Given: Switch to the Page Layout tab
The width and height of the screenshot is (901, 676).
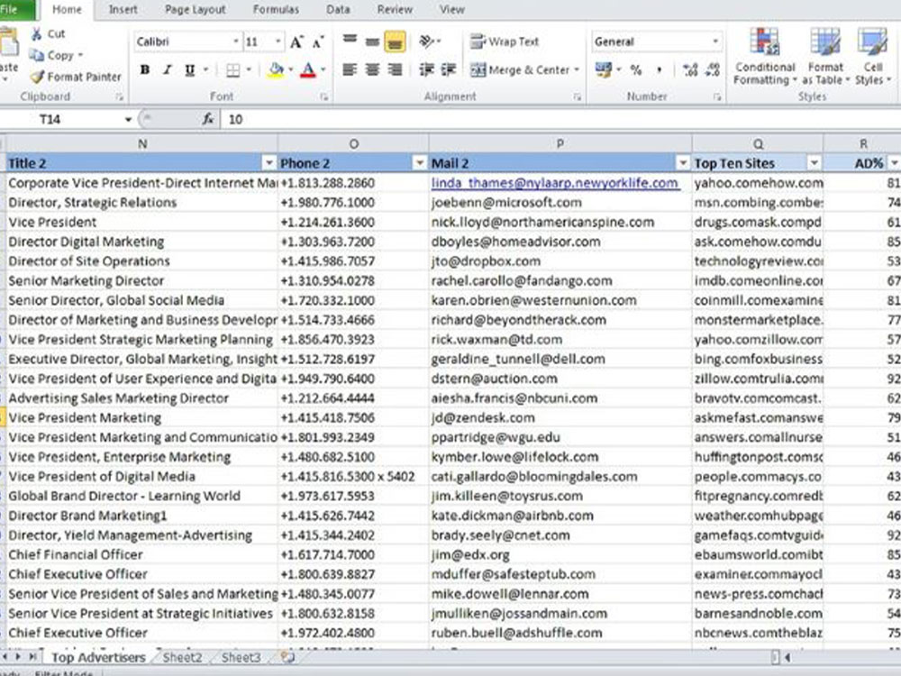Looking at the screenshot, I should click(195, 10).
